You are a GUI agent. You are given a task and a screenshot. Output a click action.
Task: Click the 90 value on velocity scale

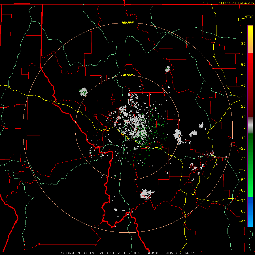pos(243,33)
